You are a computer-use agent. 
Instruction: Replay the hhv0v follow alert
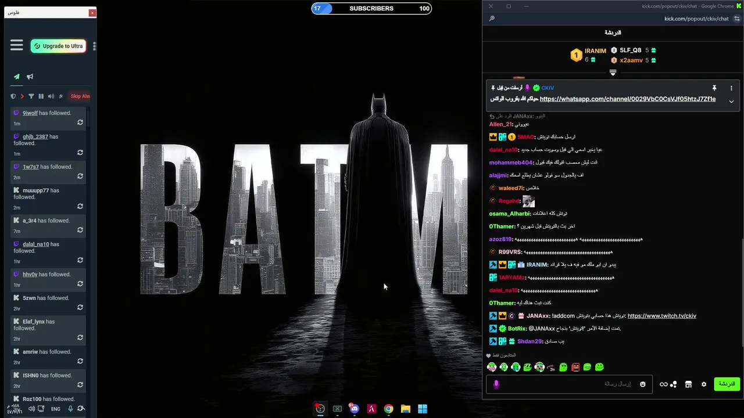pos(80,284)
